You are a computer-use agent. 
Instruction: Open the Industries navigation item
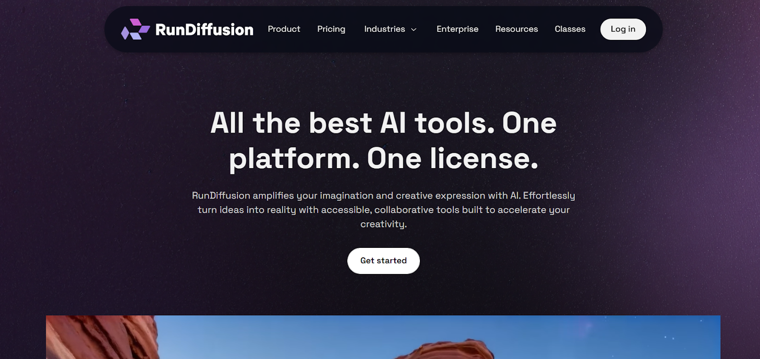tap(384, 29)
